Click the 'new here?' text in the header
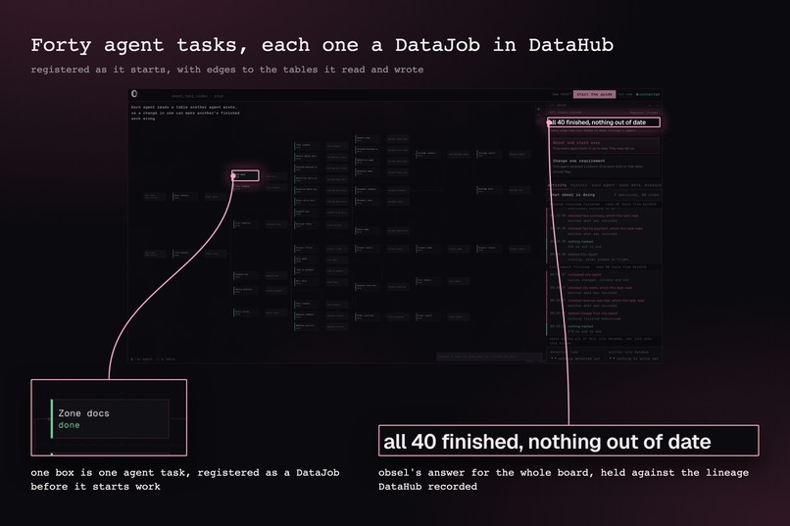790x526 pixels. tap(562, 94)
